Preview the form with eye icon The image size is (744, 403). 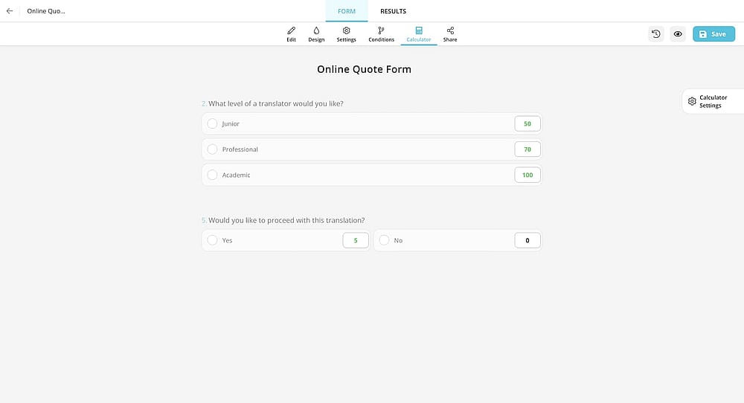[x=678, y=34]
